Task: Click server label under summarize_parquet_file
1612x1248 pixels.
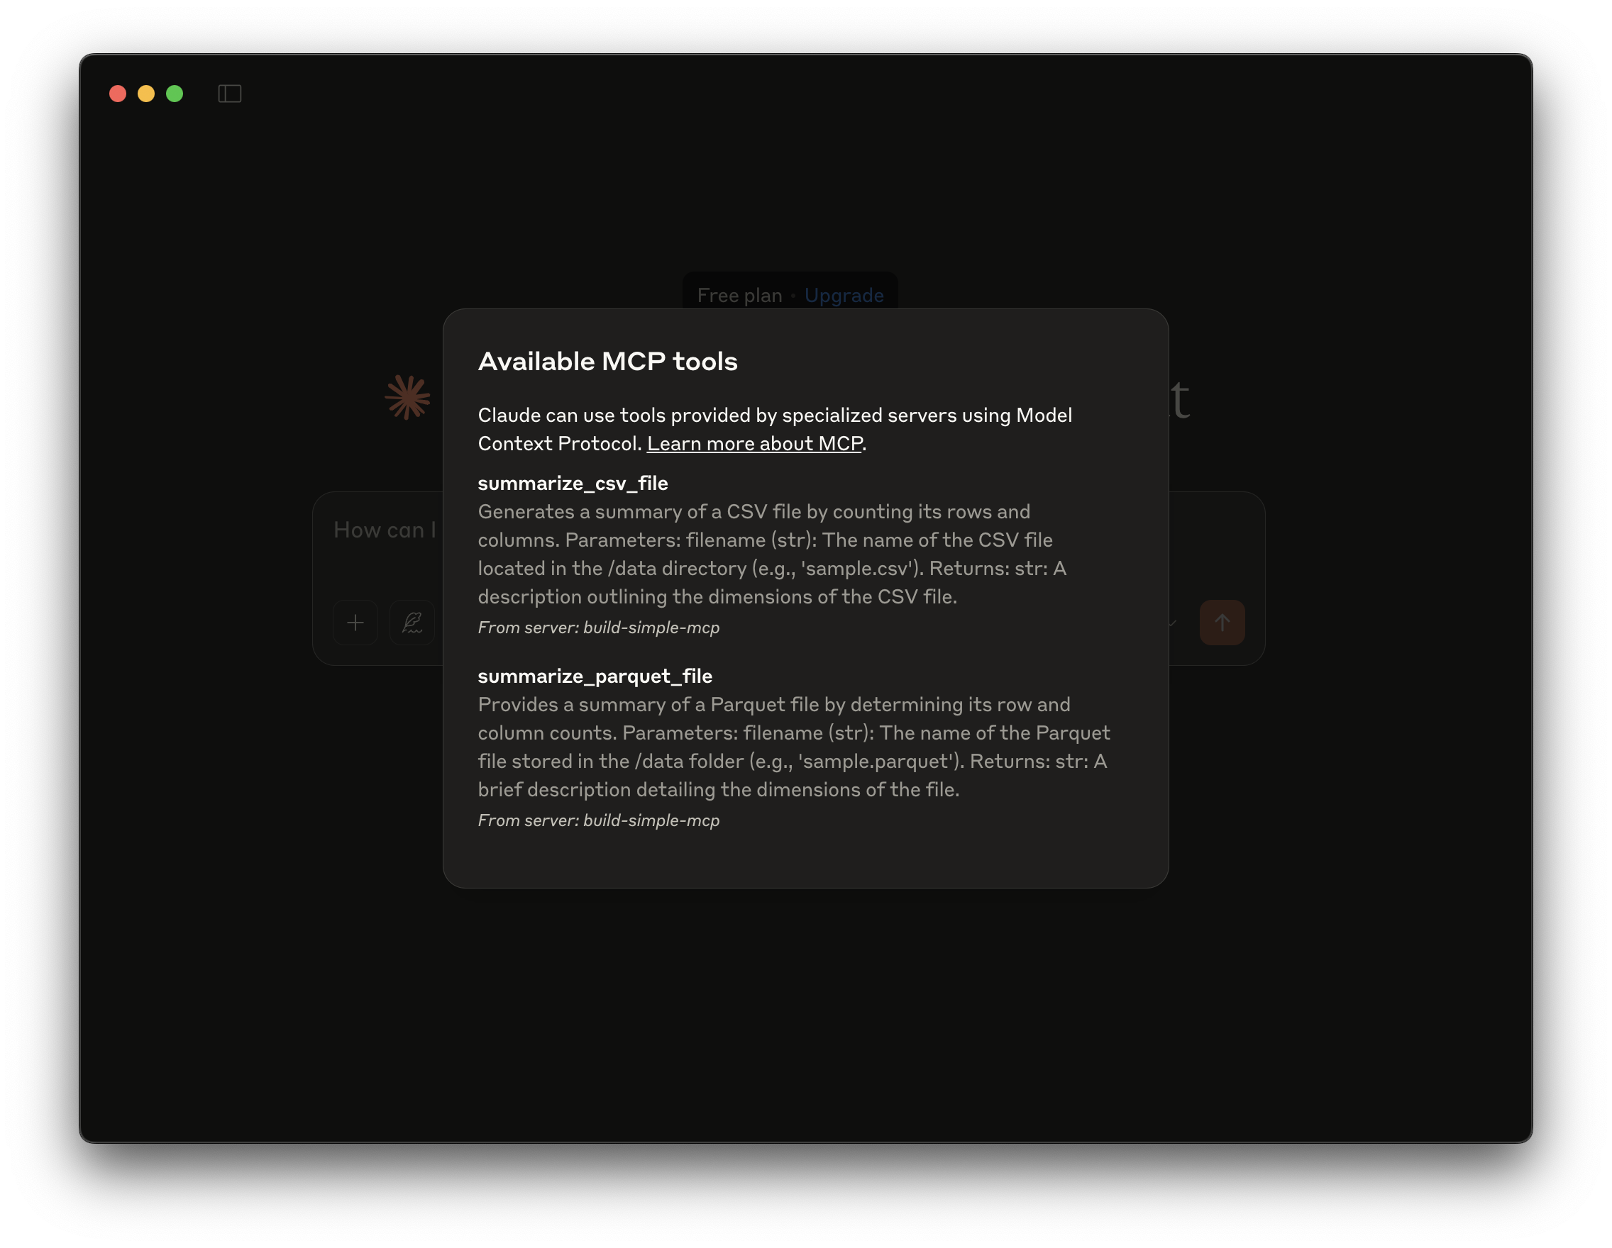Action: [x=599, y=821]
